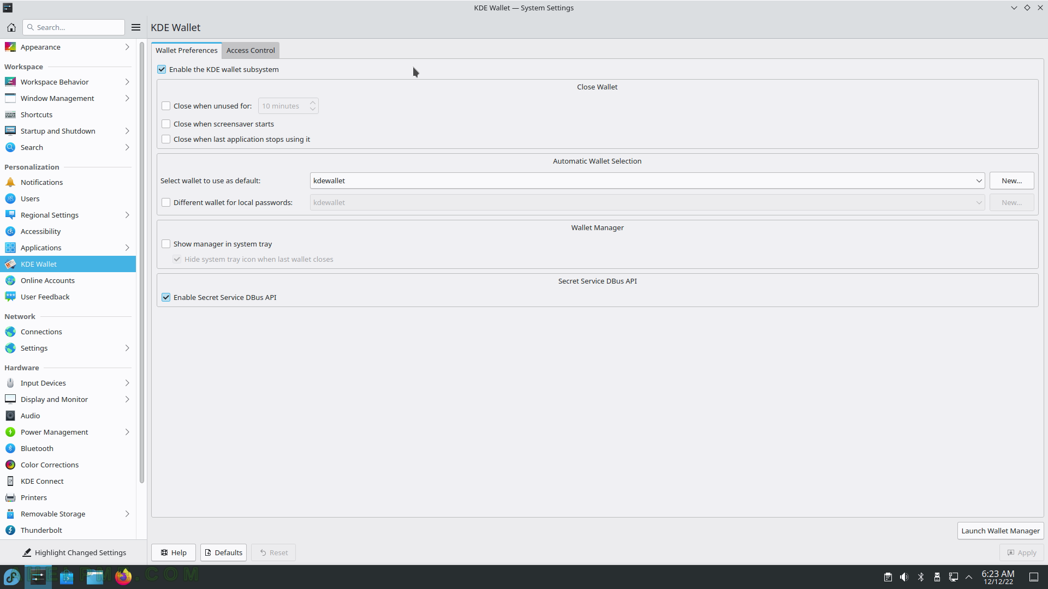Viewport: 1048px width, 589px height.
Task: Select the Wallet Preferences tab
Action: pyautogui.click(x=187, y=50)
